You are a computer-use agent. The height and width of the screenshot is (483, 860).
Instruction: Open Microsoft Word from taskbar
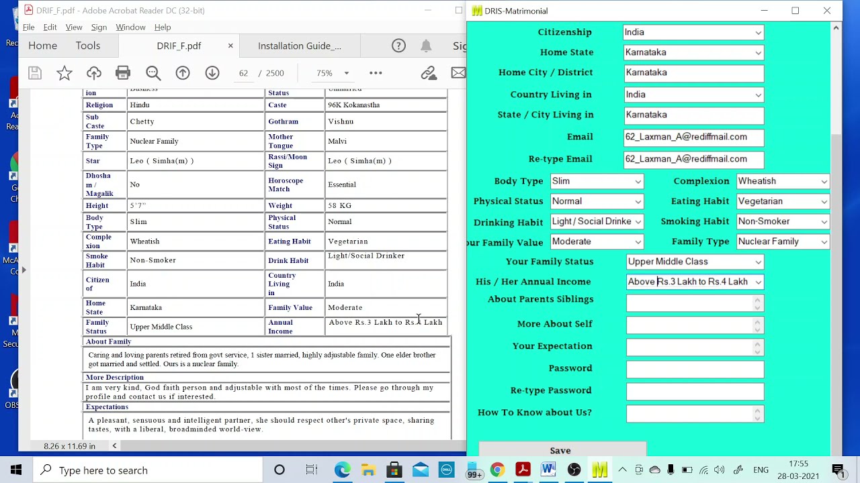[x=548, y=470]
